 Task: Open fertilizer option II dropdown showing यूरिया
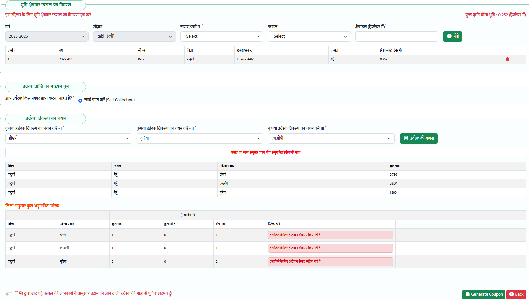tap(200, 138)
